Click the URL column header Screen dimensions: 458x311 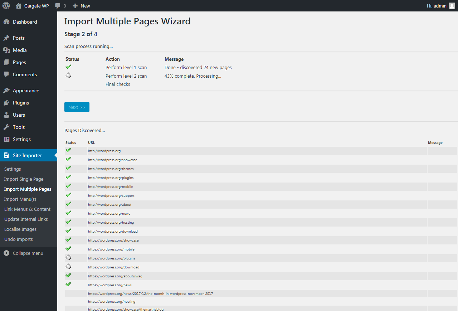pos(91,142)
